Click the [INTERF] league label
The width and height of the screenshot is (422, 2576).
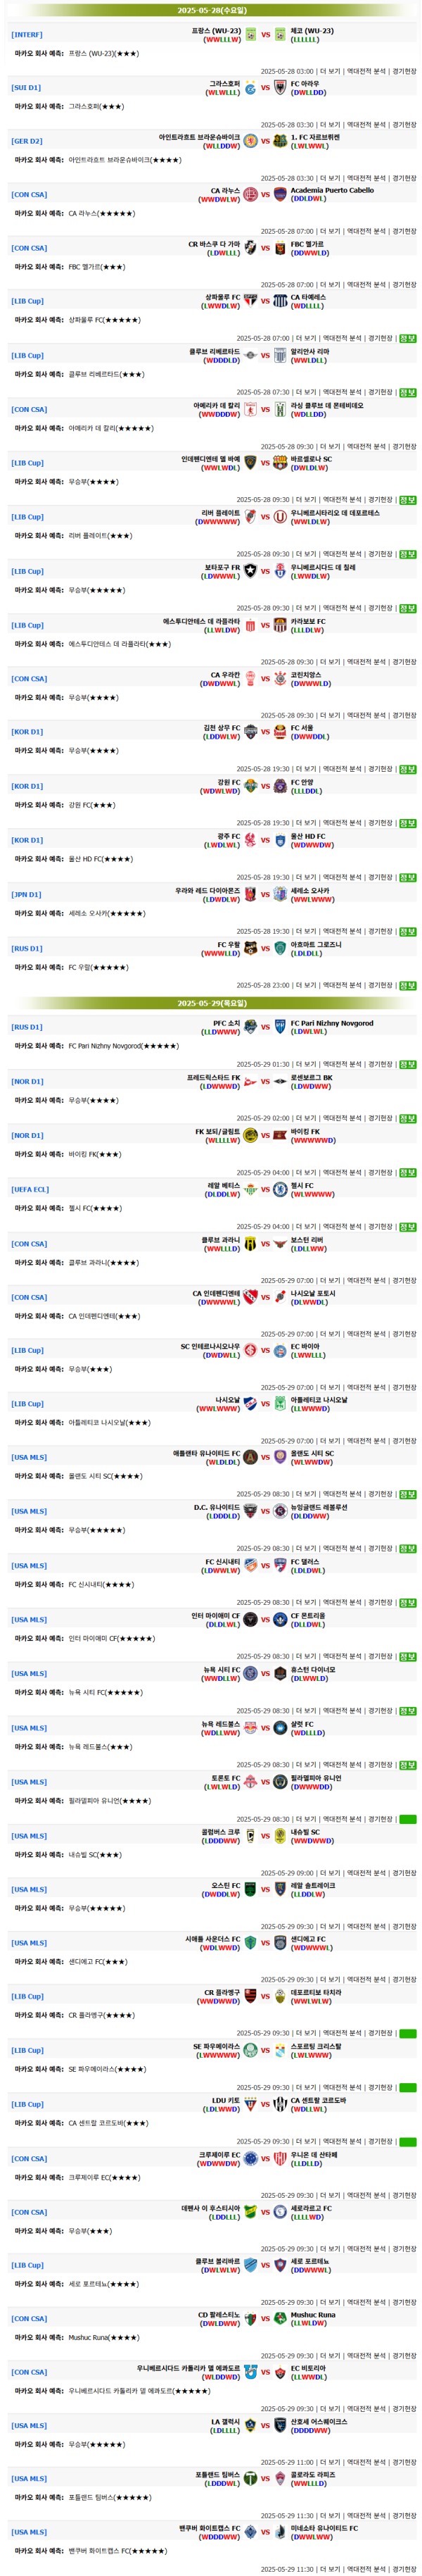[27, 35]
